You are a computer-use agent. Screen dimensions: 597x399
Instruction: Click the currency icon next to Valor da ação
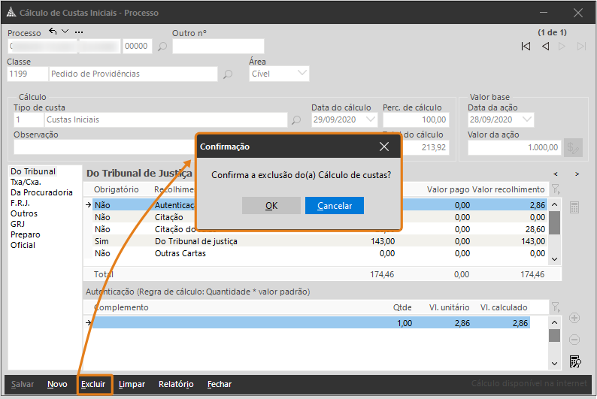pos(574,147)
